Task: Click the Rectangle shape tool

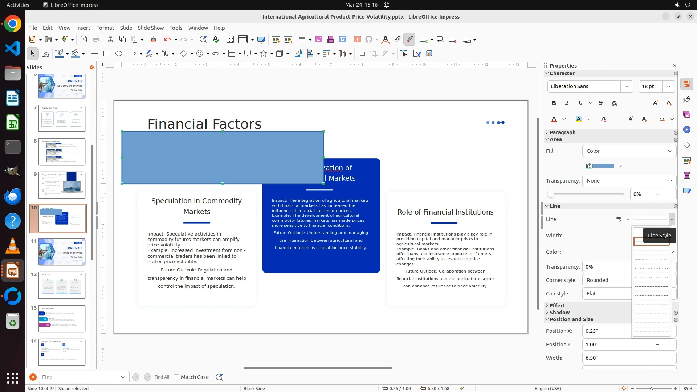Action: [x=106, y=54]
